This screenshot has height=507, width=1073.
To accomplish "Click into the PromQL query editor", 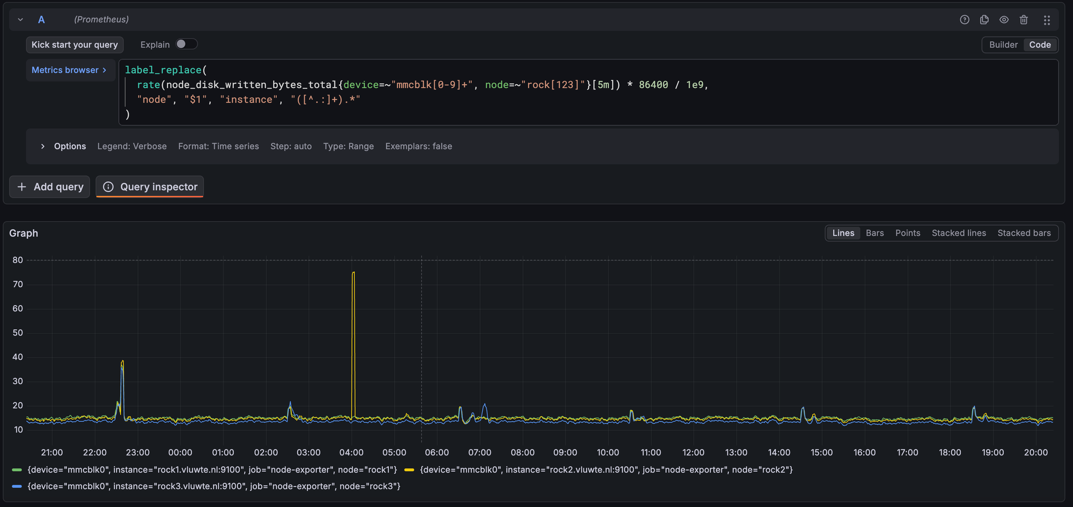I will (588, 92).
